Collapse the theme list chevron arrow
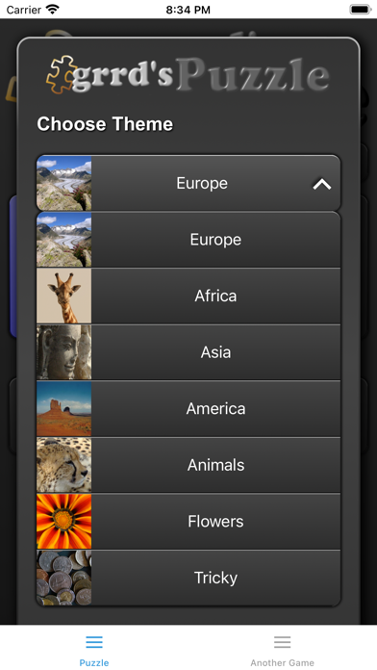Viewport: 377px width, 670px height. (x=322, y=184)
